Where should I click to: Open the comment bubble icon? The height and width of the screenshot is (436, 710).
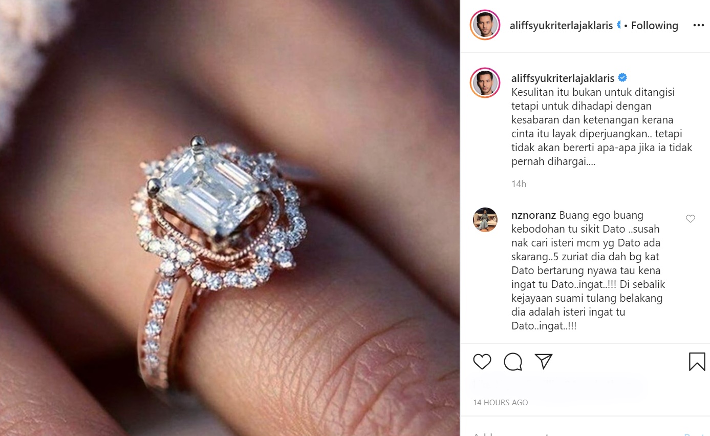513,362
